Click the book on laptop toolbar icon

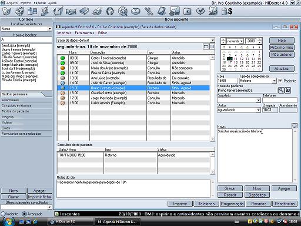tap(213, 11)
